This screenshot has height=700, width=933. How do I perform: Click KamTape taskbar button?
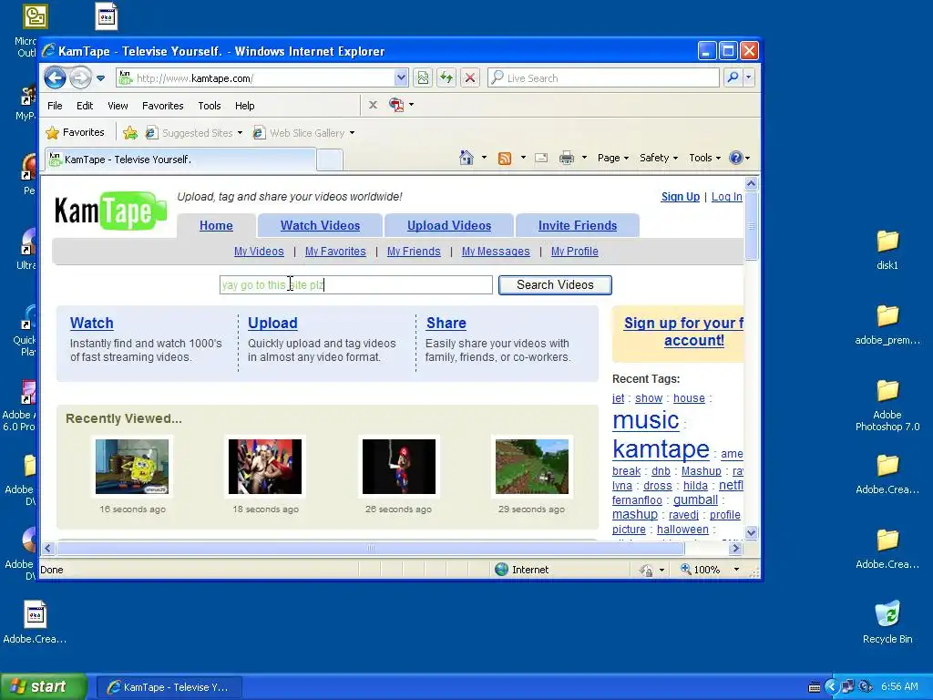[x=169, y=687]
